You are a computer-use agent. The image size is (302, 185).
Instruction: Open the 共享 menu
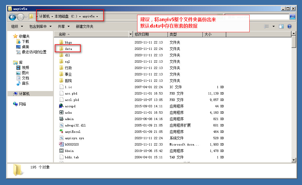tap(63, 26)
